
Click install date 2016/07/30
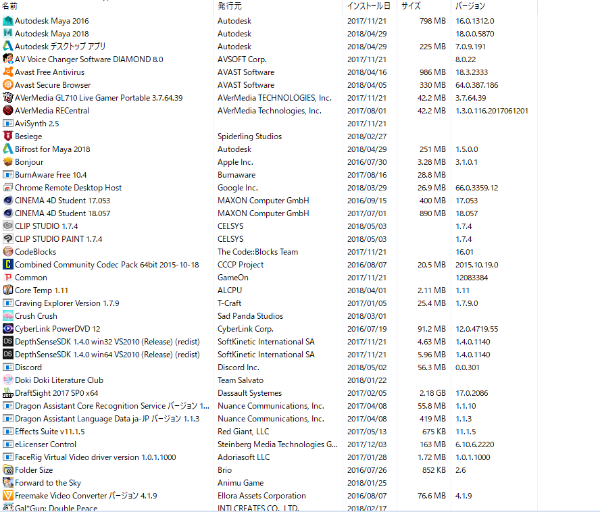click(x=367, y=162)
